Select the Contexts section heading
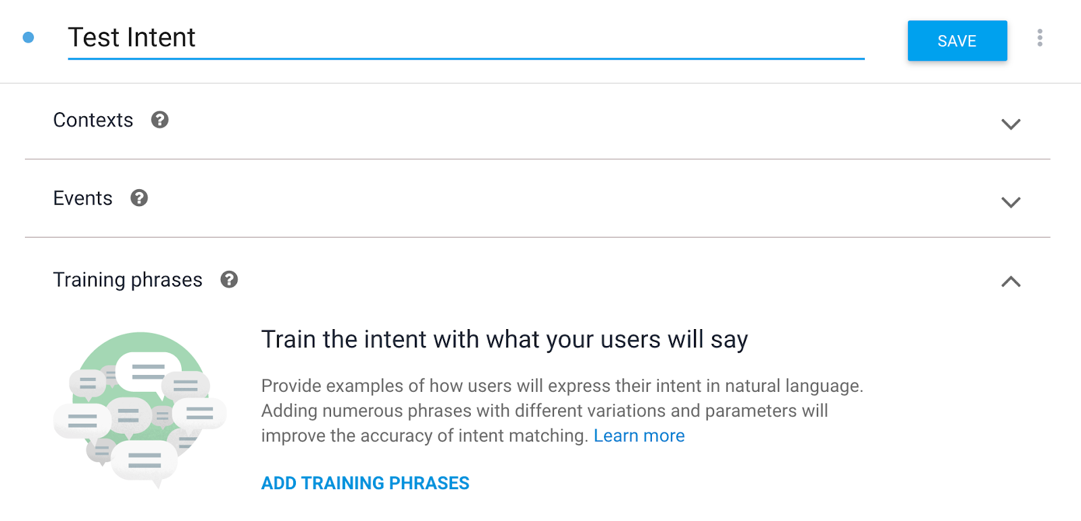This screenshot has height=521, width=1081. click(x=93, y=120)
